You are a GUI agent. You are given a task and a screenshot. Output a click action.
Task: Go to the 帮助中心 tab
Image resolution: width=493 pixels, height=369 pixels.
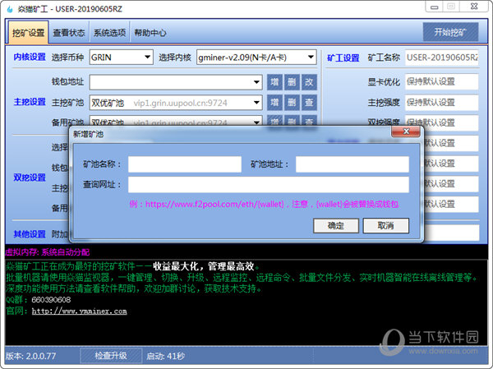(x=150, y=34)
